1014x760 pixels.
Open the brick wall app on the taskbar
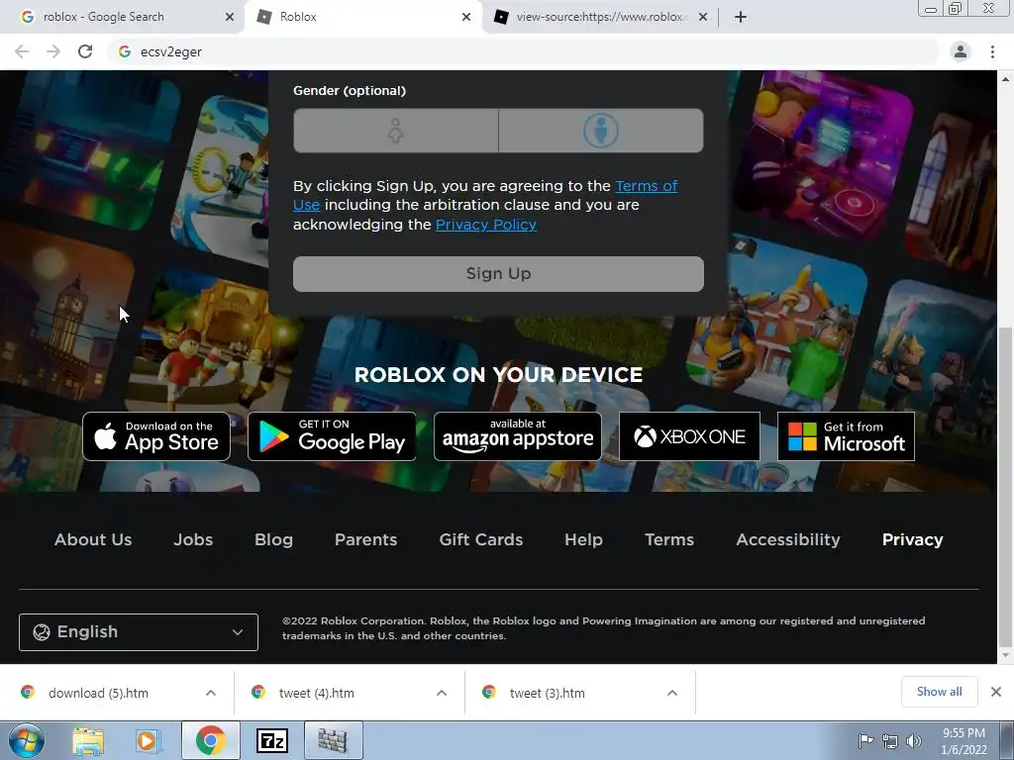click(x=333, y=740)
